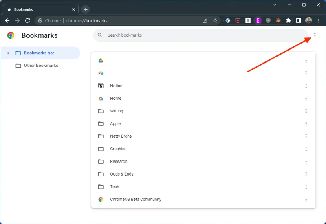Select the Graphics folder row

[118, 149]
